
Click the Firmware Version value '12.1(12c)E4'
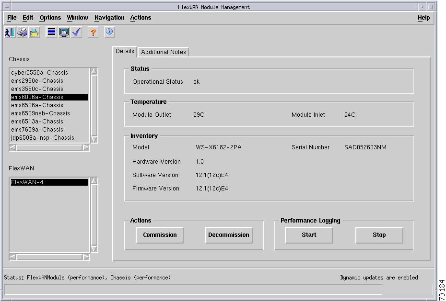coord(211,189)
